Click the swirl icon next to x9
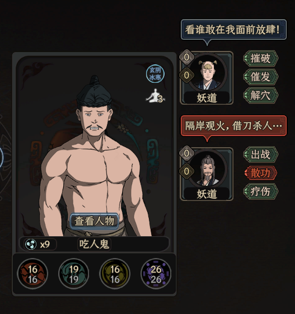 [x=31, y=244]
